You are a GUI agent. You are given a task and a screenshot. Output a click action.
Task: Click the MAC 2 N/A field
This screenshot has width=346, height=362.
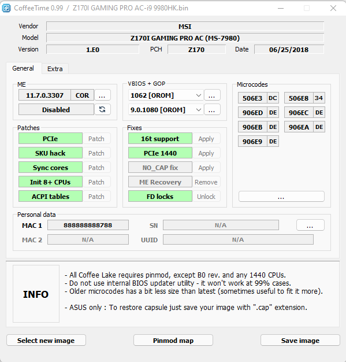pyautogui.click(x=88, y=239)
